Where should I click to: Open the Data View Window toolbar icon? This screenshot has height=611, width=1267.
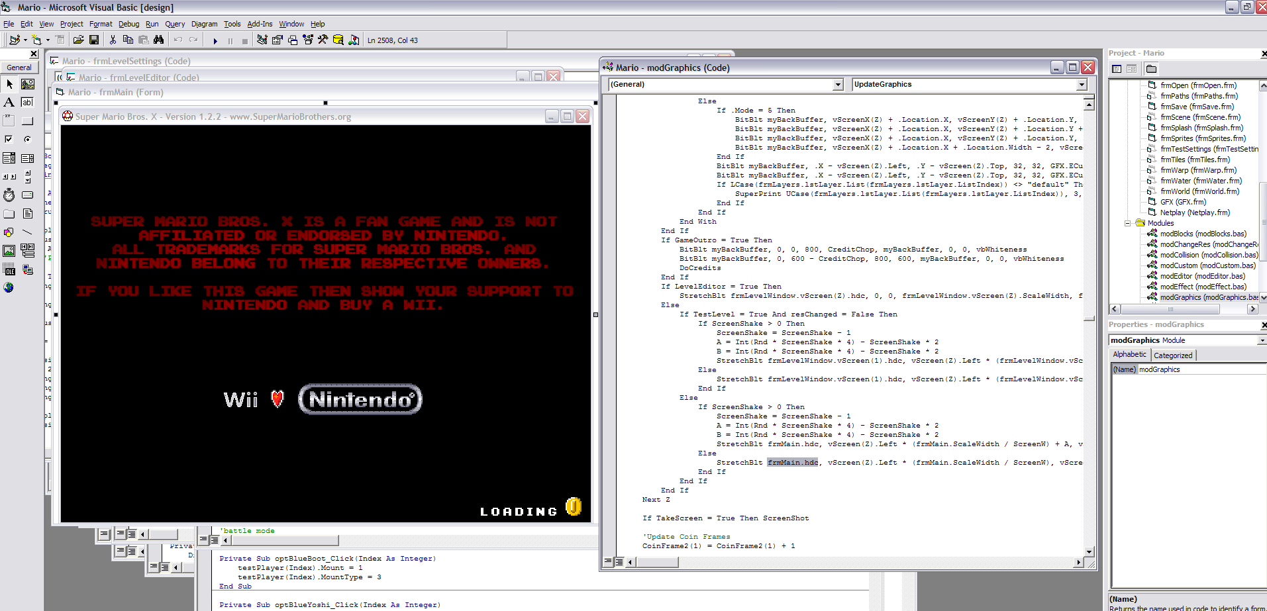click(x=338, y=40)
